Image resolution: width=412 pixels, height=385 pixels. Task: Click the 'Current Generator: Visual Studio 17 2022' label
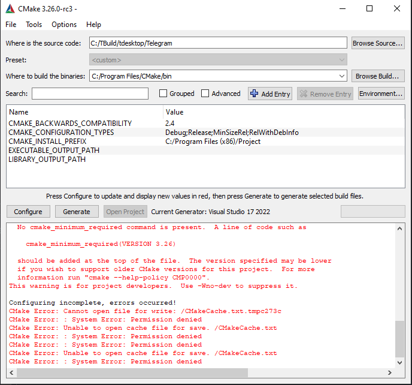[x=210, y=212]
